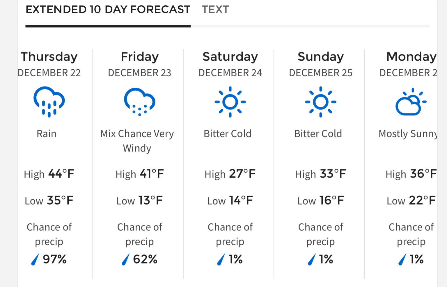Click Sunday's precipitation raindrop icon
Screen dimensions: 447x287
click(x=312, y=259)
